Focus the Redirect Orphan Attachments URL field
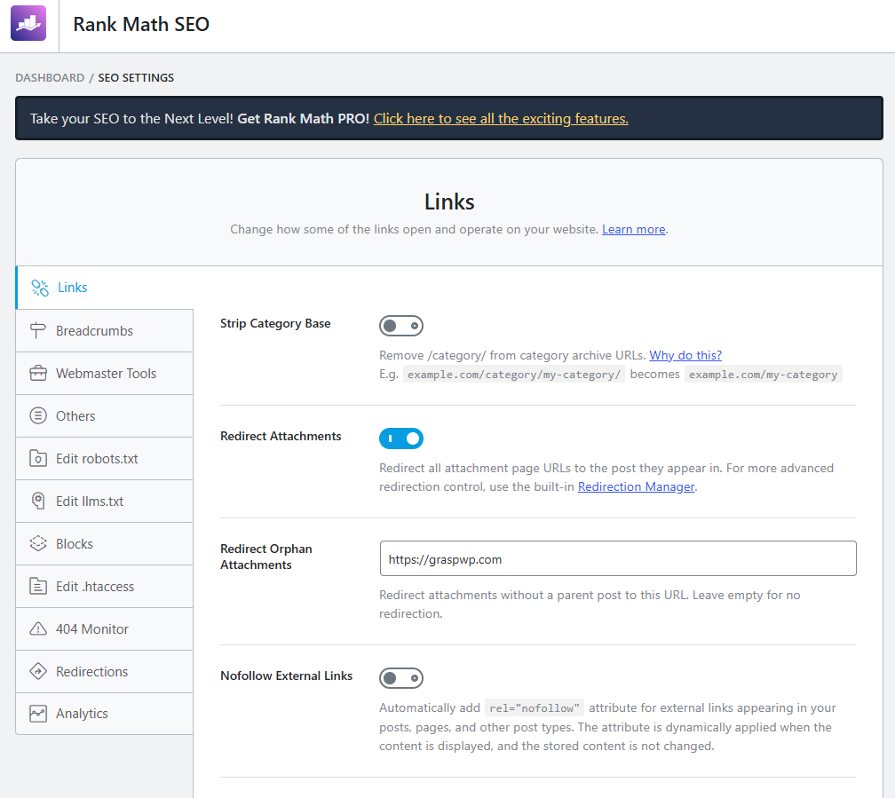The height and width of the screenshot is (798, 895). tap(618, 559)
